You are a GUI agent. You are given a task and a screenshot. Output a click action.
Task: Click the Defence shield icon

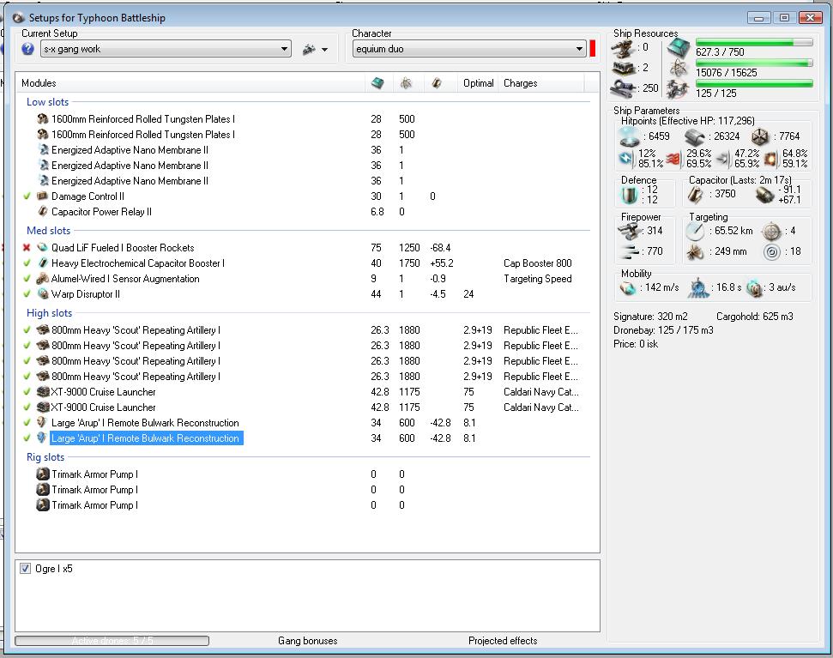pyautogui.click(x=630, y=196)
